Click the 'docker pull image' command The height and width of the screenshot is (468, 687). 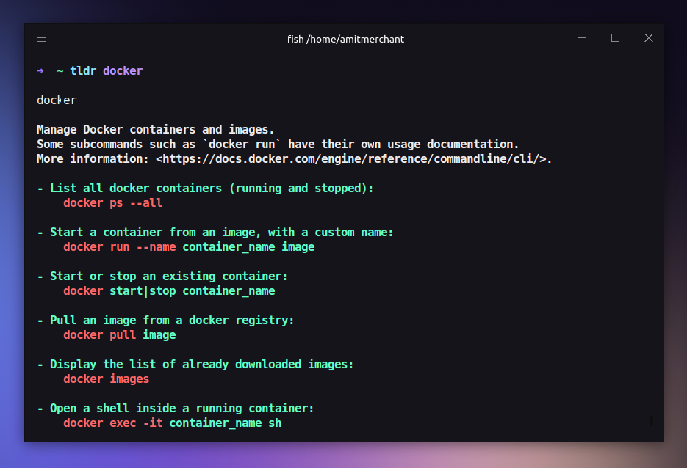(x=120, y=335)
